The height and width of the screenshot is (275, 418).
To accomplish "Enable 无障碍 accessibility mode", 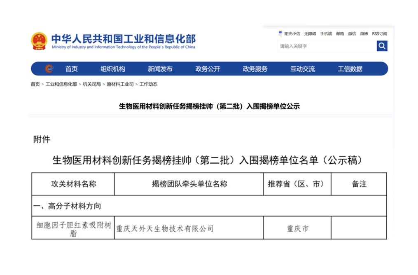I will 310,33.
